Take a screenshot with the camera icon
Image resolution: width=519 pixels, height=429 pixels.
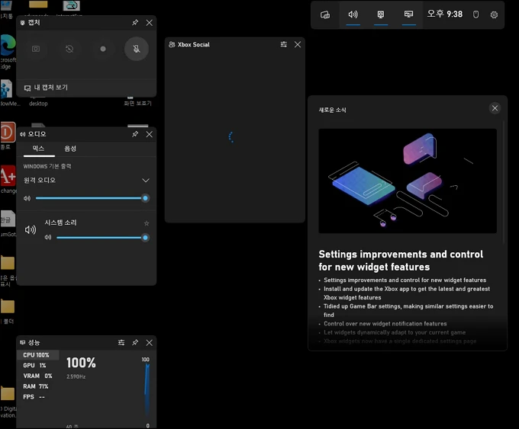[36, 49]
